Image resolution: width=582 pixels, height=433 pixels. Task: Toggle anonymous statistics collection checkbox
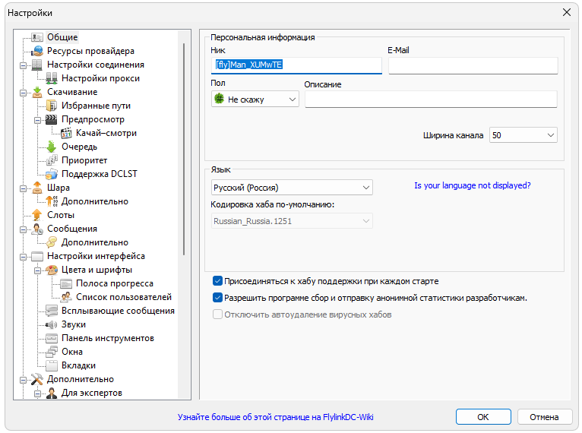click(x=217, y=298)
